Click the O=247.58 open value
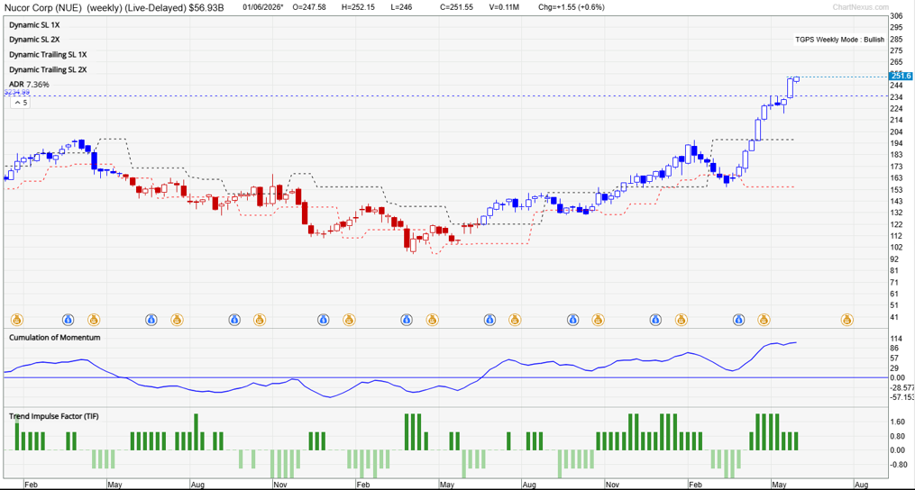Screen dimensions: 915x490 coord(309,7)
